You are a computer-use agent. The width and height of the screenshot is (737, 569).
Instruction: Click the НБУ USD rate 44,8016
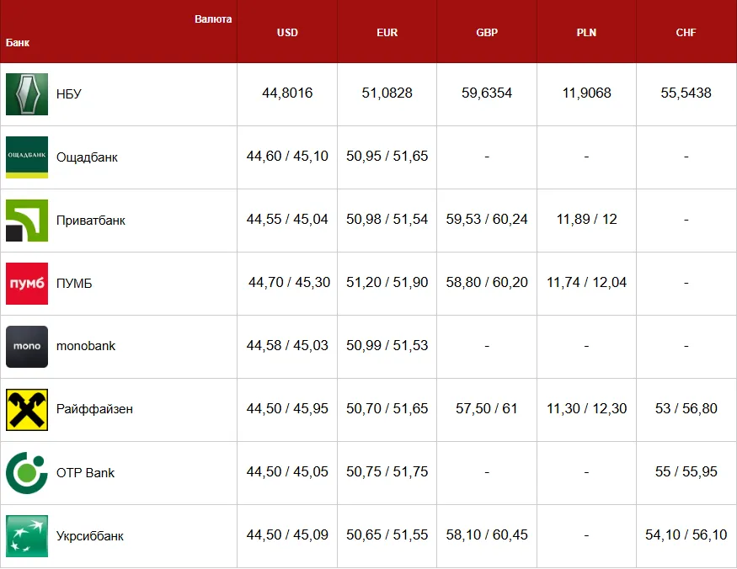point(287,93)
